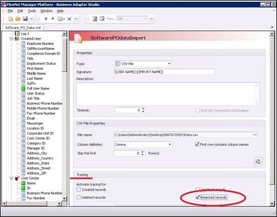
Task: Open the Help menu
Action: tap(60, 11)
